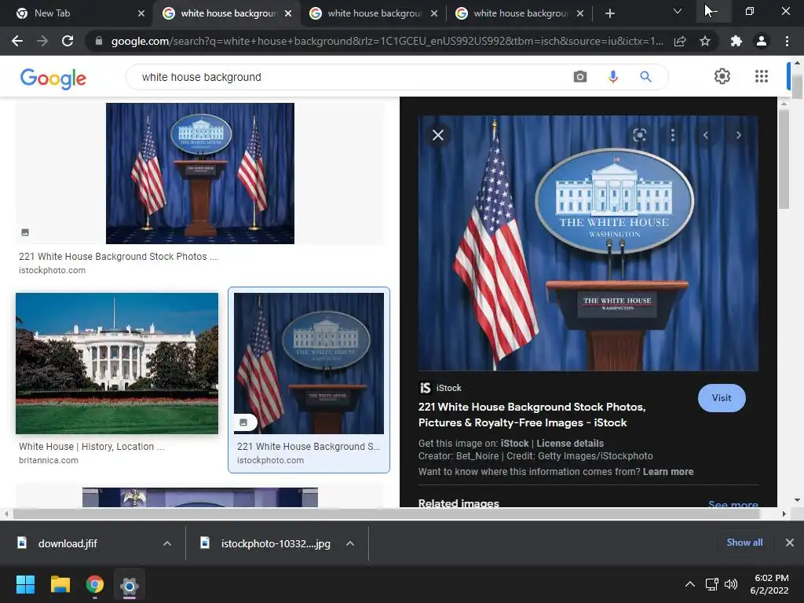Open the Britannica White House photo thumbnail
804x603 pixels.
(117, 364)
